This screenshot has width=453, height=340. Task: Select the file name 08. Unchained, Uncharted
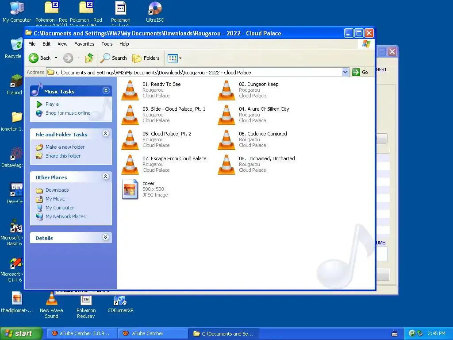pos(267,159)
